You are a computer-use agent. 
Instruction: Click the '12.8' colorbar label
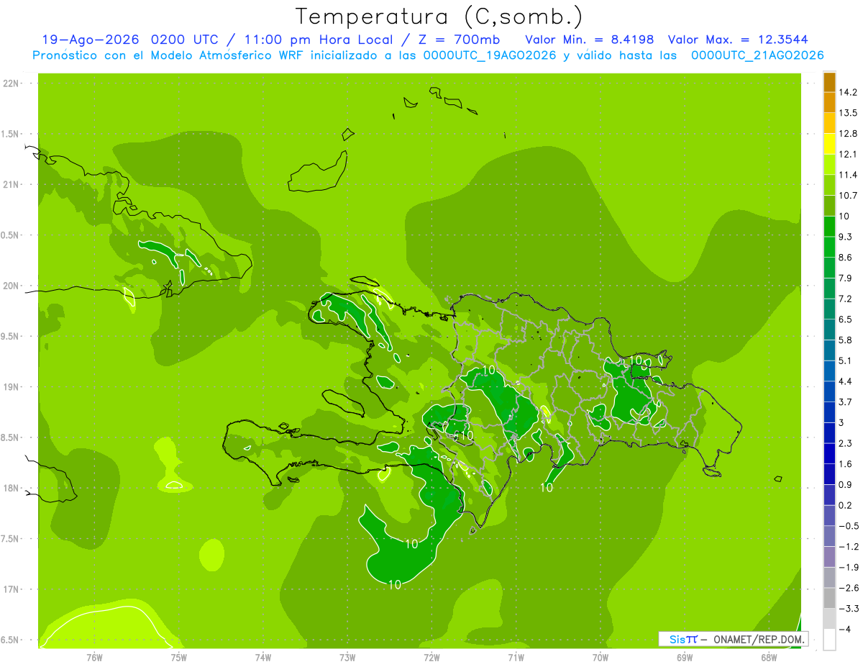point(849,133)
